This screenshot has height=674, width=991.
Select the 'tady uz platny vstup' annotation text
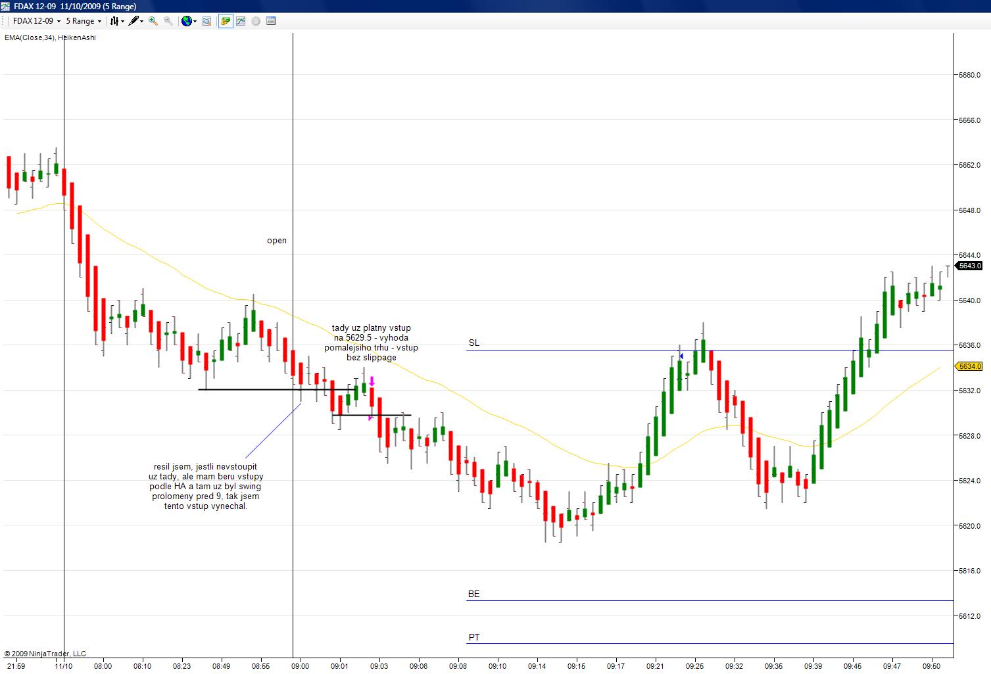tap(372, 343)
